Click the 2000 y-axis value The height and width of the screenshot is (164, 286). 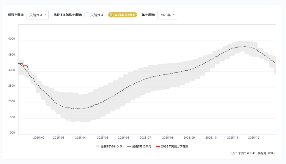11,101
